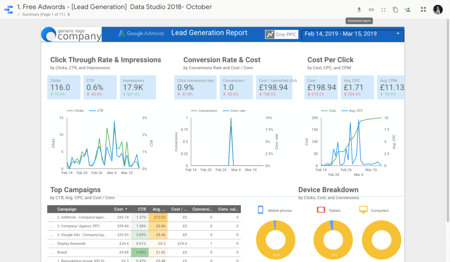Image resolution: width=450 pixels, height=262 pixels.
Task: Click the 'Lead Generation Report' title
Action: point(209,33)
